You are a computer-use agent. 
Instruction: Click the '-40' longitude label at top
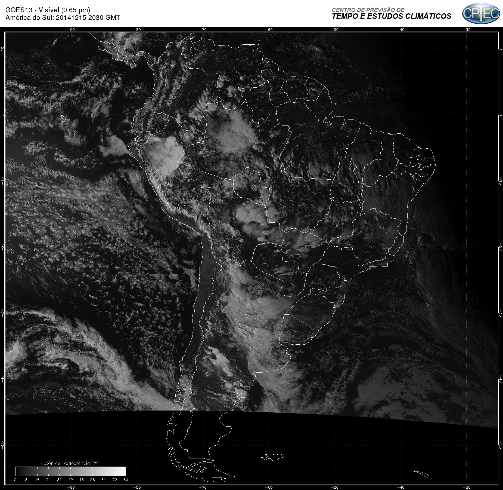click(401, 30)
